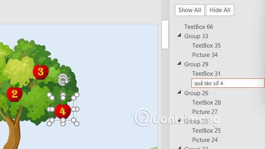The image size is (265, 149).
Task: Select TextBox 31 item
Action: tap(206, 74)
